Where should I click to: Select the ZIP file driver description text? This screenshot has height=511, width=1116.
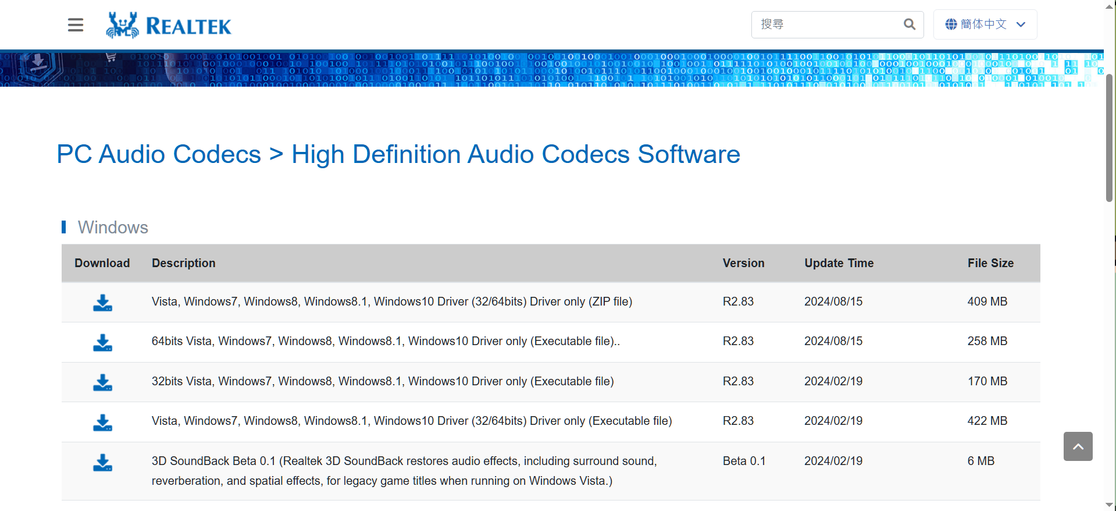tap(392, 301)
